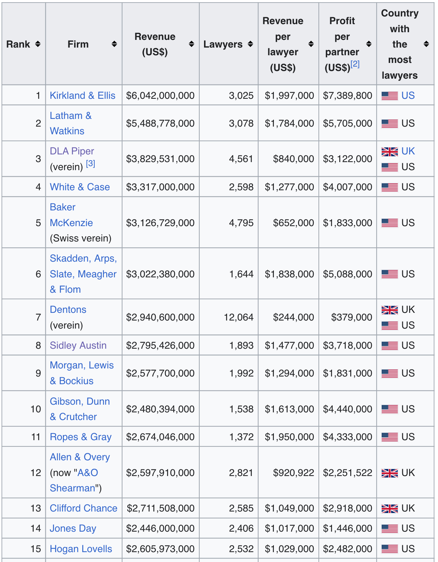Click the US flag in Latham & Watkins row

click(x=389, y=124)
